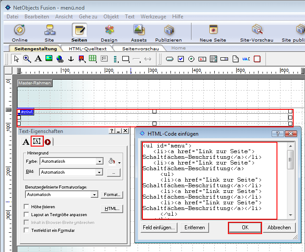The height and width of the screenshot is (252, 305).
Task: Select the anchor tool
Action: click(71, 59)
